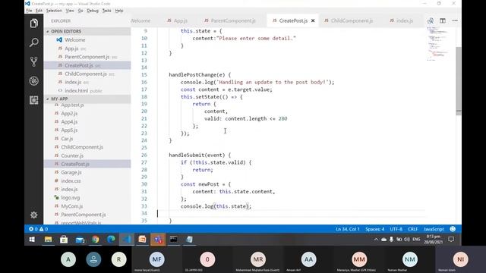The image size is (486, 273).
Task: Change encoding via UTF-8 status item
Action: click(x=396, y=229)
